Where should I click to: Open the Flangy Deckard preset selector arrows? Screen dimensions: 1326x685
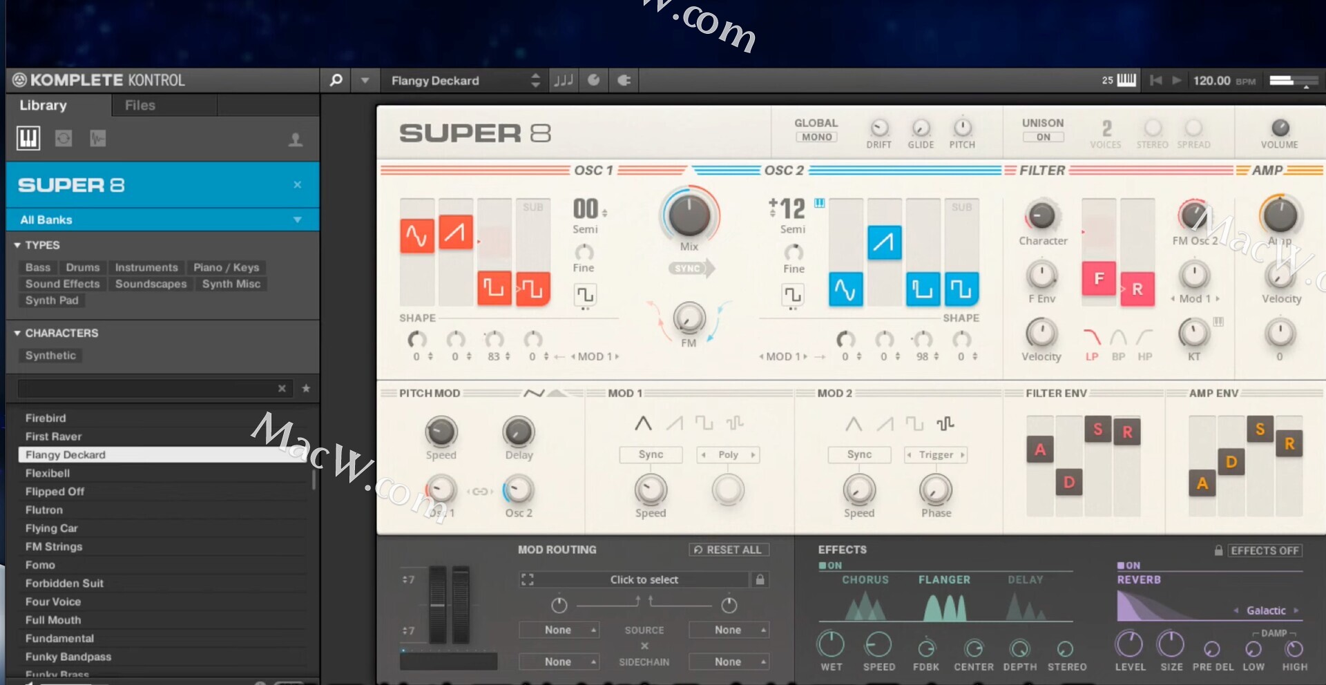coord(535,80)
